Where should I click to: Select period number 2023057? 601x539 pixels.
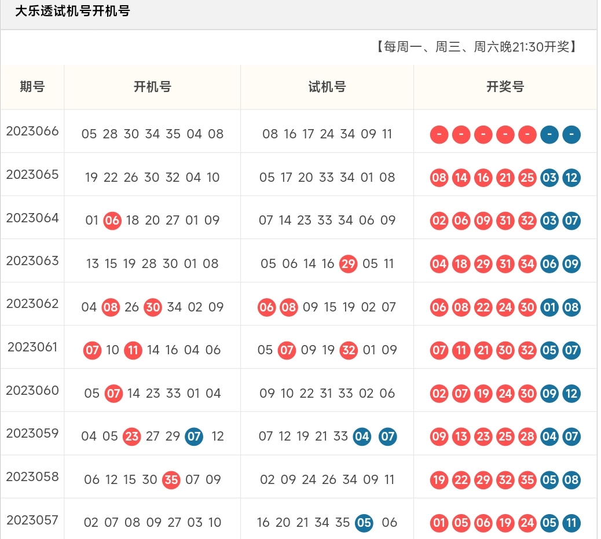[32, 520]
